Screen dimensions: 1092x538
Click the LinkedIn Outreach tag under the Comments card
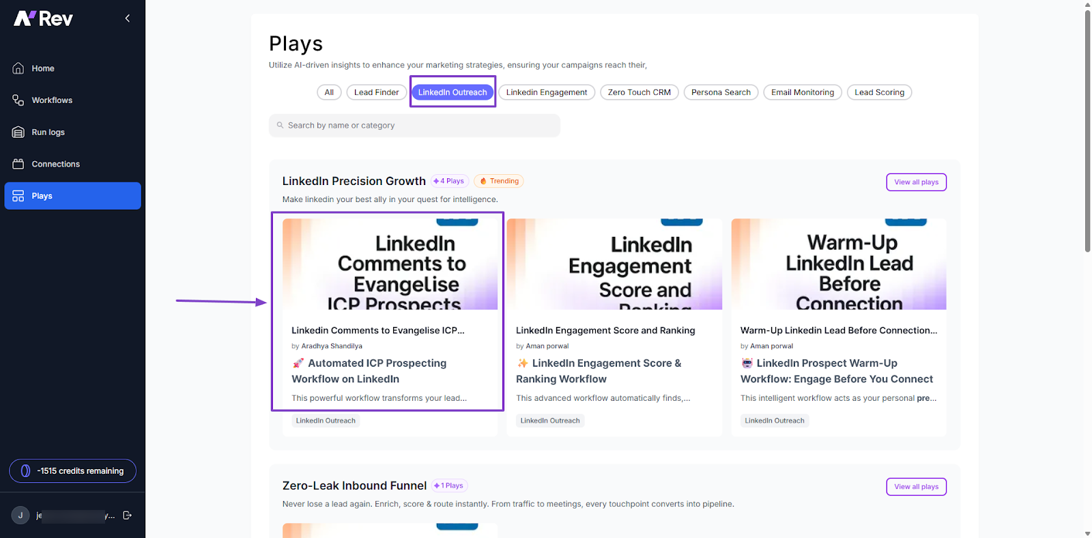326,421
